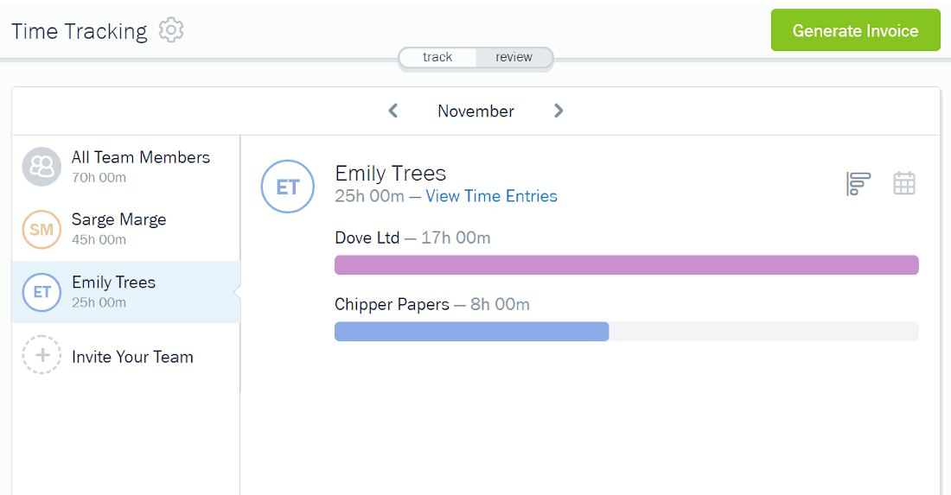Viewport: 951px width, 495px height.
Task: Go to the next month
Action: [558, 111]
